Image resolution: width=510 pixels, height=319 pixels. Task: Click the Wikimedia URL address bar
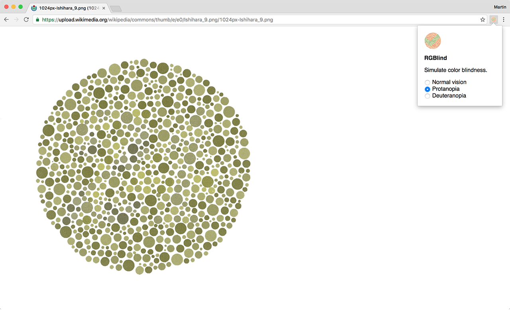pos(260,20)
